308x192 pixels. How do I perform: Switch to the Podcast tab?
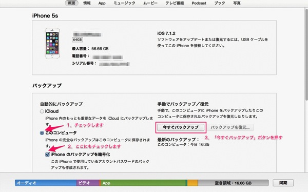(x=199, y=3)
